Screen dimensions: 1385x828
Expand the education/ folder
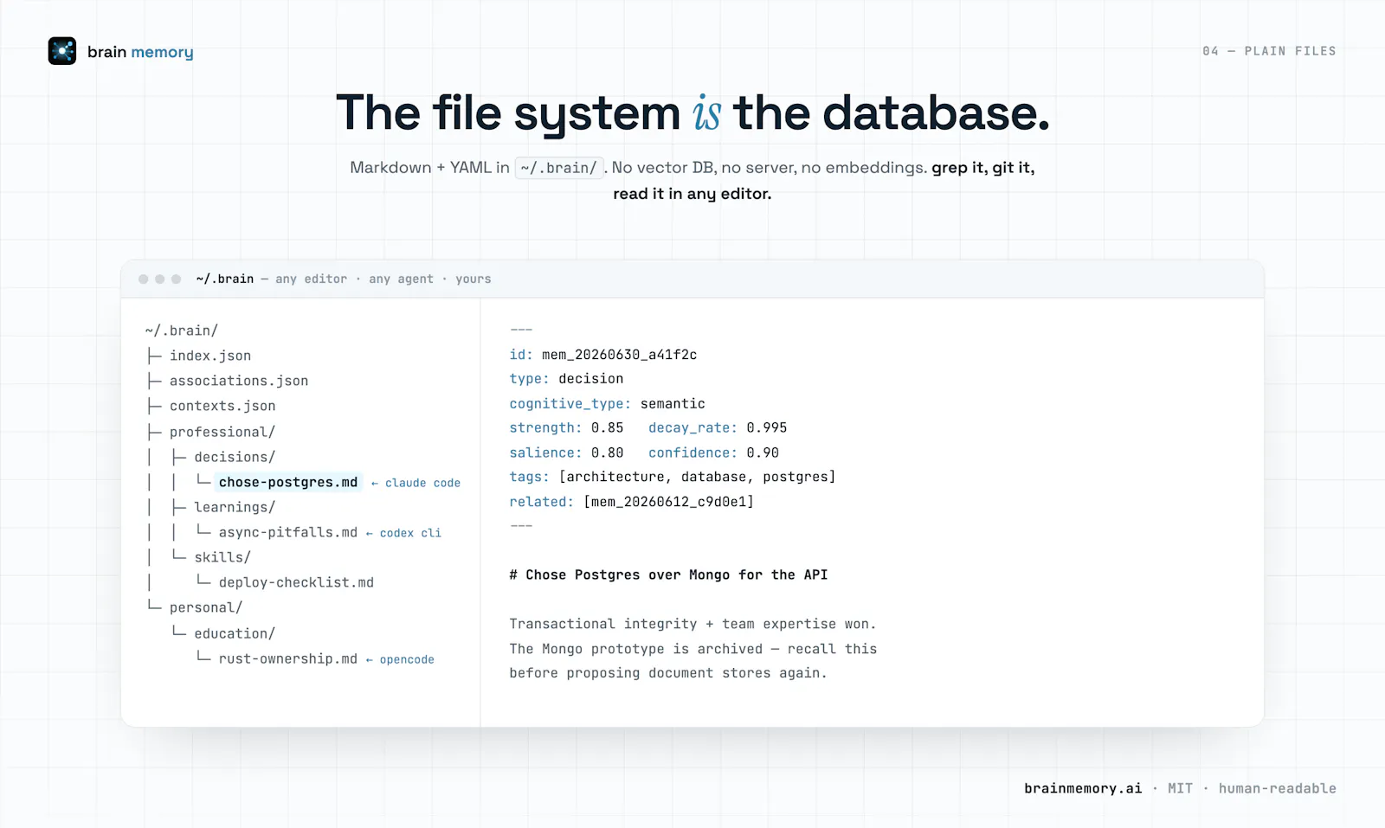235,633
